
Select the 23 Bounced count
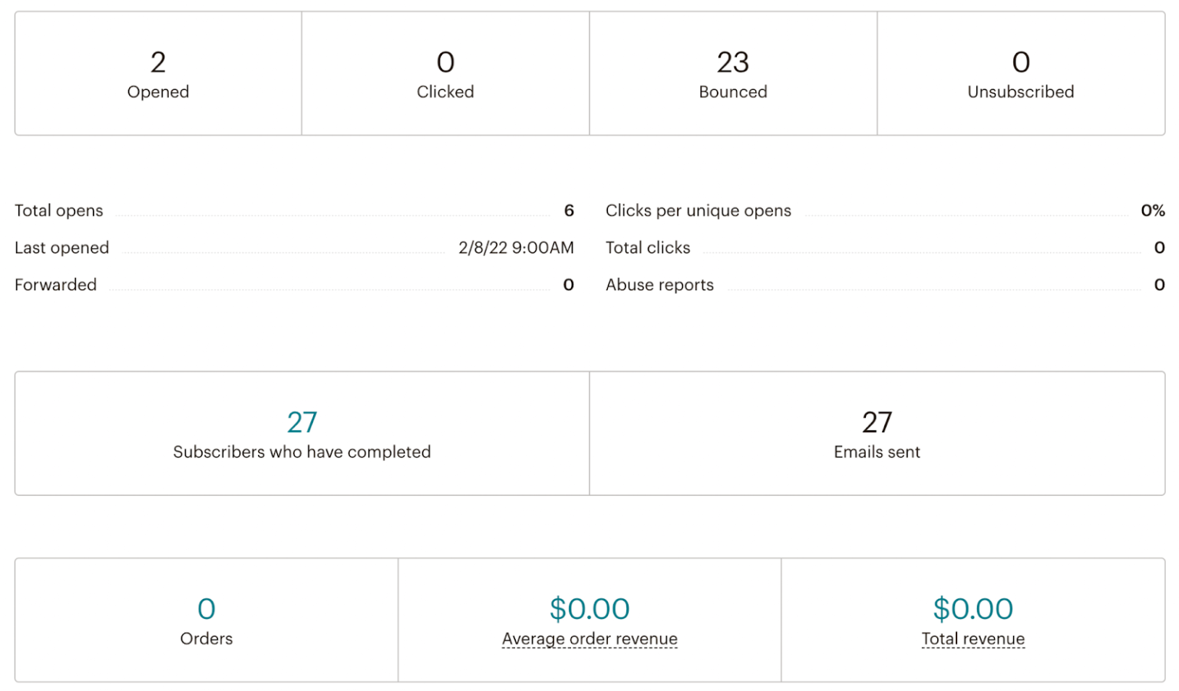click(x=732, y=61)
